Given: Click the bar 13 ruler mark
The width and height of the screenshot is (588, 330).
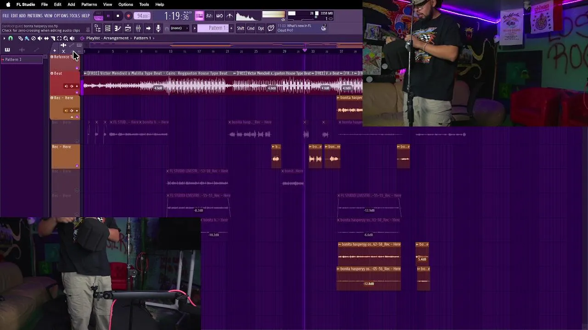Looking at the screenshot, I should click(170, 51).
